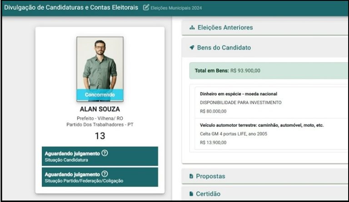The width and height of the screenshot is (349, 202).
Task: Expand the Eleições Anteriores section
Action: click(225, 28)
